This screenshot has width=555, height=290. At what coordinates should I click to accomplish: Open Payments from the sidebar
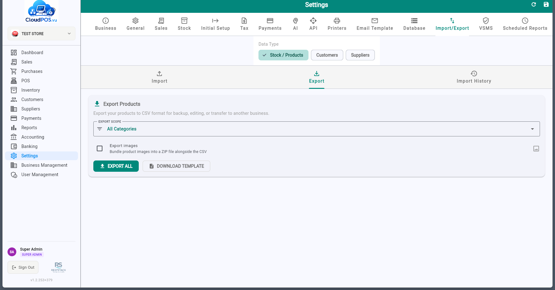41,118
